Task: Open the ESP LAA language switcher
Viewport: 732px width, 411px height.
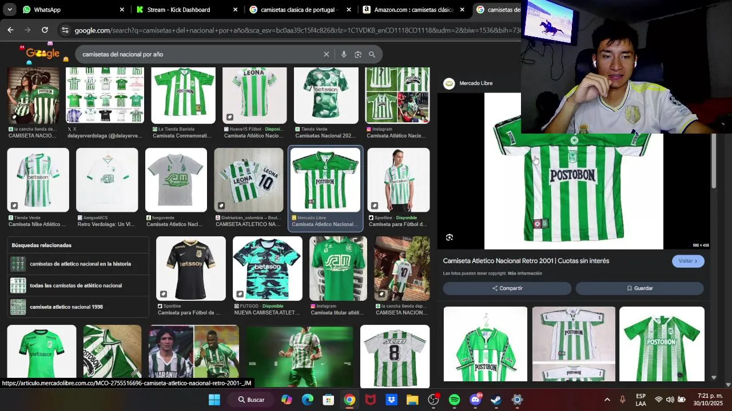Action: 641,400
